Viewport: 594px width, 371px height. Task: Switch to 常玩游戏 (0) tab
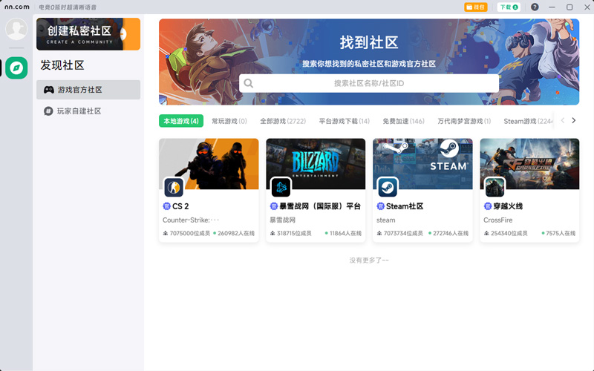229,121
